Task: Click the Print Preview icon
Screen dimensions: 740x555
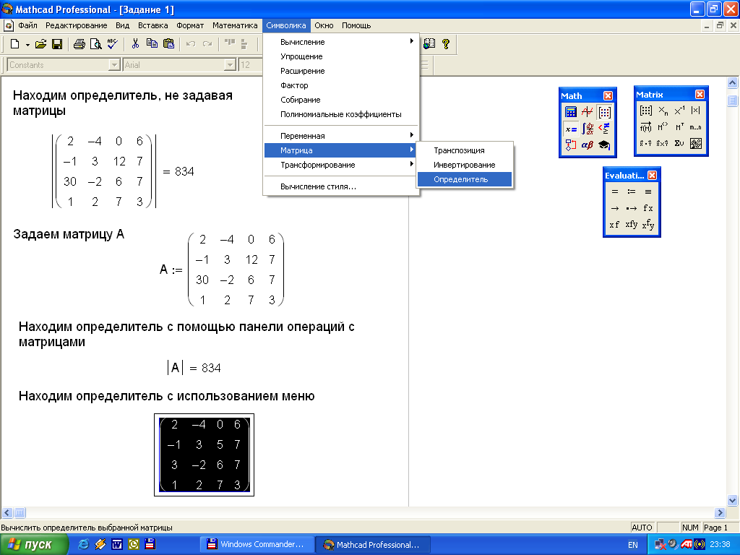Action: (96, 44)
